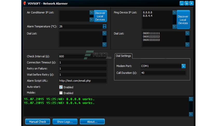This screenshot has height=126, width=217.
Task: Close the Network Alarmer window
Action: pyautogui.click(x=191, y=3)
